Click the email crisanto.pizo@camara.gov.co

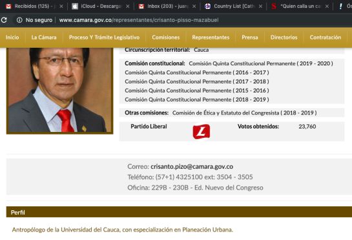pos(192,166)
